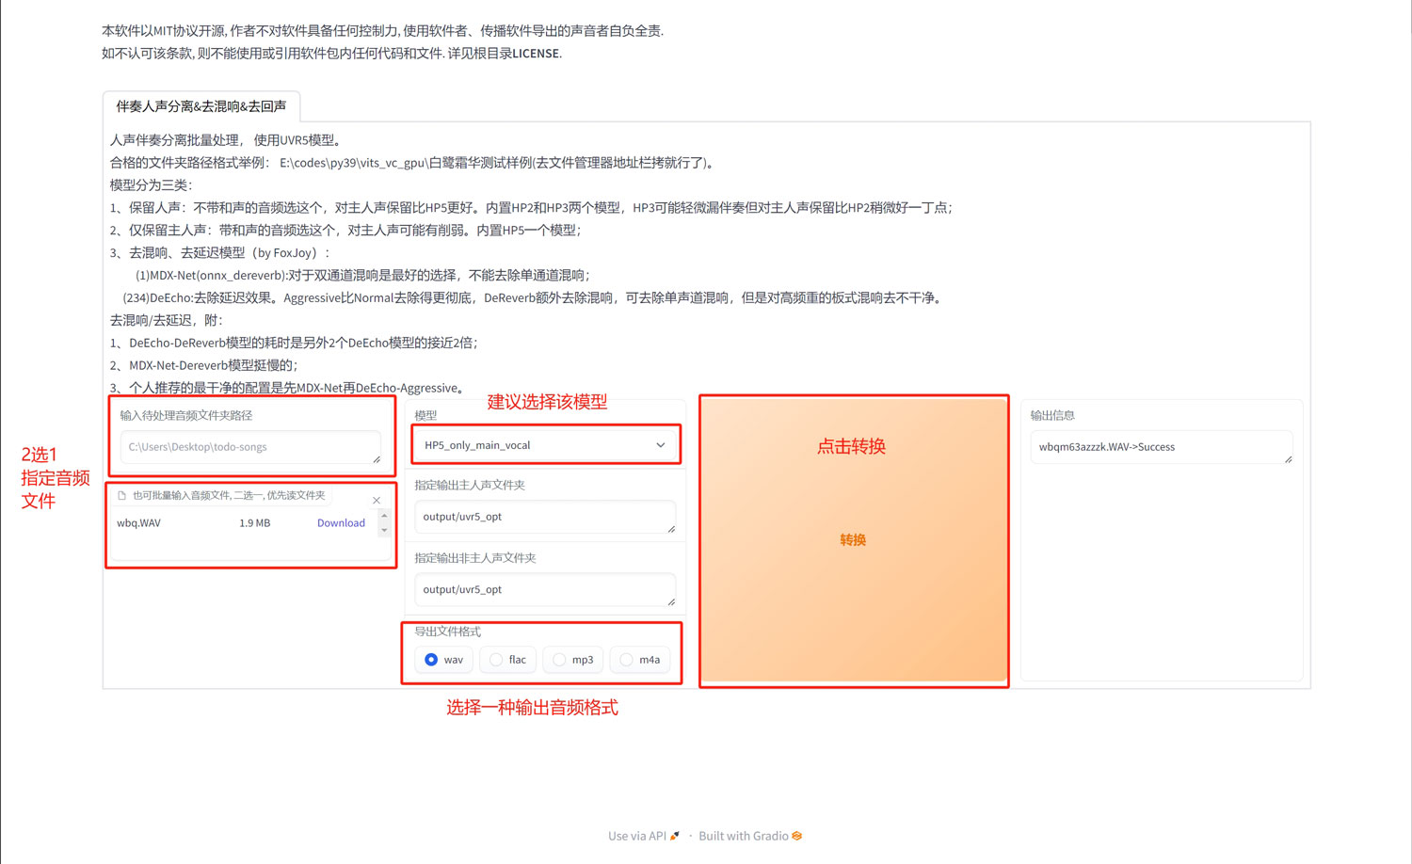Click the audio folder path input field
The image size is (1412, 864).
[x=250, y=447]
